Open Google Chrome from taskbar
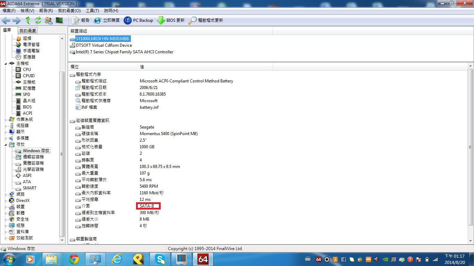 click(74, 259)
